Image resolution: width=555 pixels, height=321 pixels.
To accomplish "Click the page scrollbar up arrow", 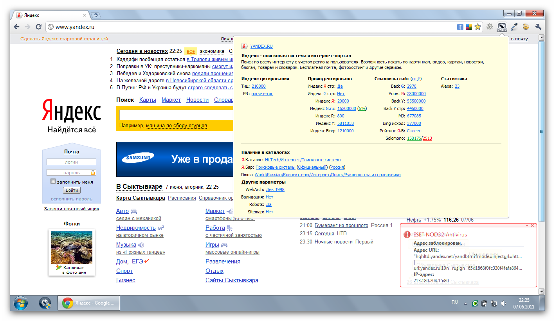I will point(541,38).
